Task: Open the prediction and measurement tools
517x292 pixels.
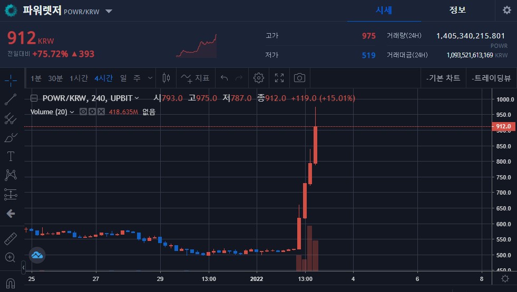Action: pyautogui.click(x=11, y=194)
